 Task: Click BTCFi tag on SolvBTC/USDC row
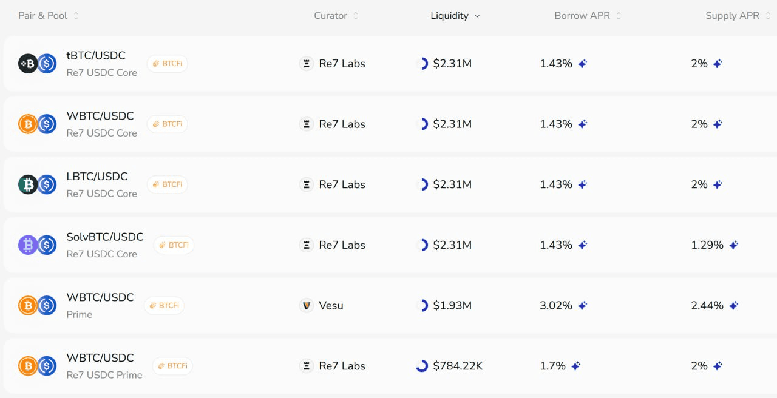[174, 245]
